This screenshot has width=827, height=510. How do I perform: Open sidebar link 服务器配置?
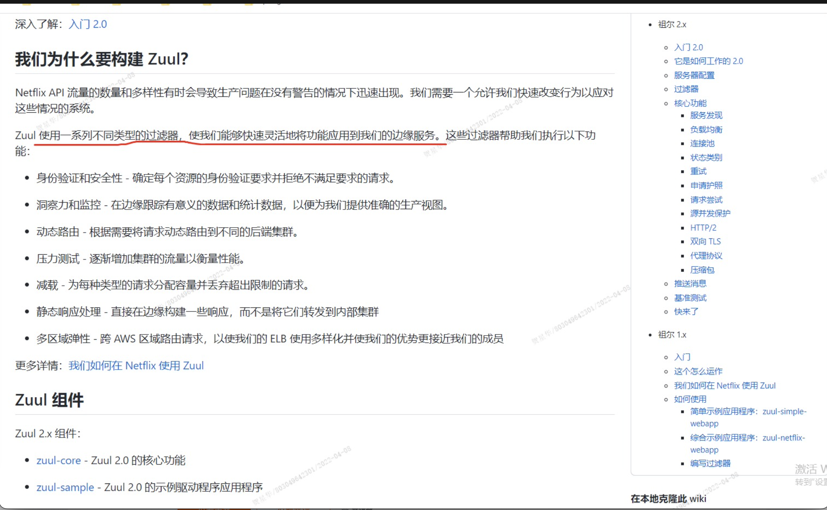coord(694,75)
